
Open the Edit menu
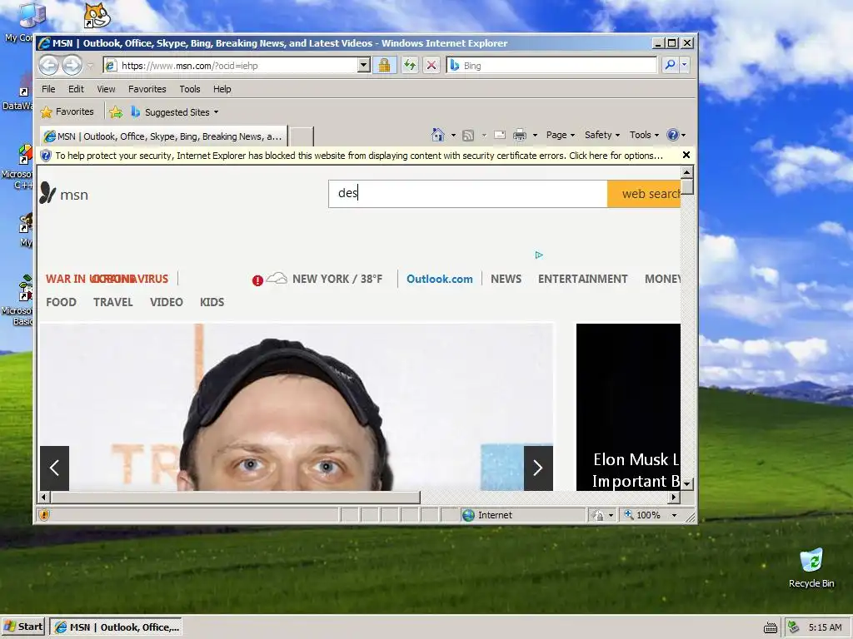tap(76, 89)
